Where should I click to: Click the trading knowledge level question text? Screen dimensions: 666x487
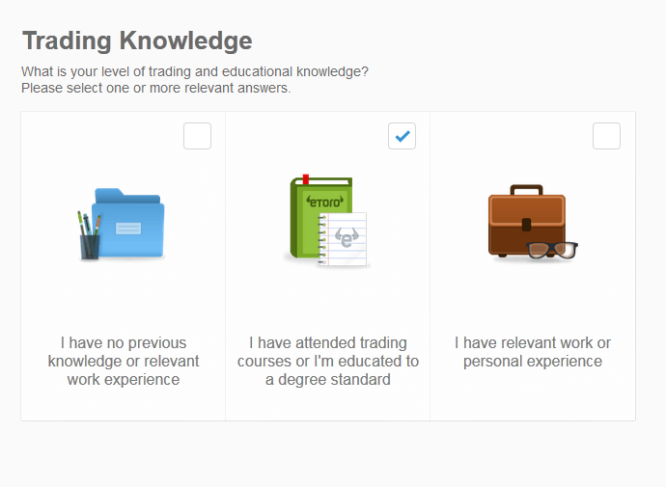click(x=195, y=71)
